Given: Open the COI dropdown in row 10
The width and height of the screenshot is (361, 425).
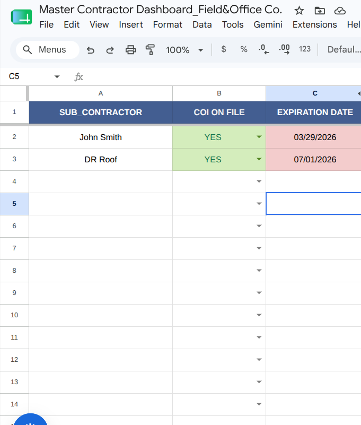Looking at the screenshot, I should (x=259, y=315).
